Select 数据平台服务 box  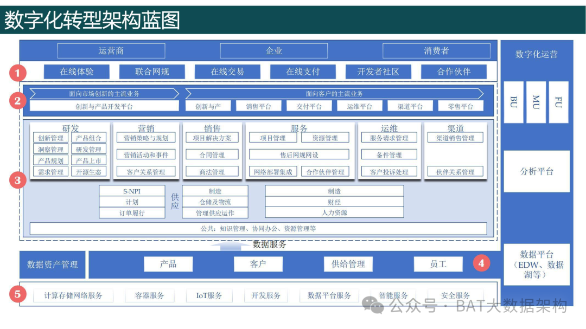(329, 295)
